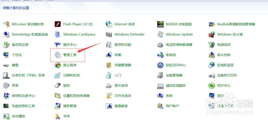Viewport: 268px width, 121px height.
Task: Click the 个性化 monitor icon
Action: pos(6,55)
